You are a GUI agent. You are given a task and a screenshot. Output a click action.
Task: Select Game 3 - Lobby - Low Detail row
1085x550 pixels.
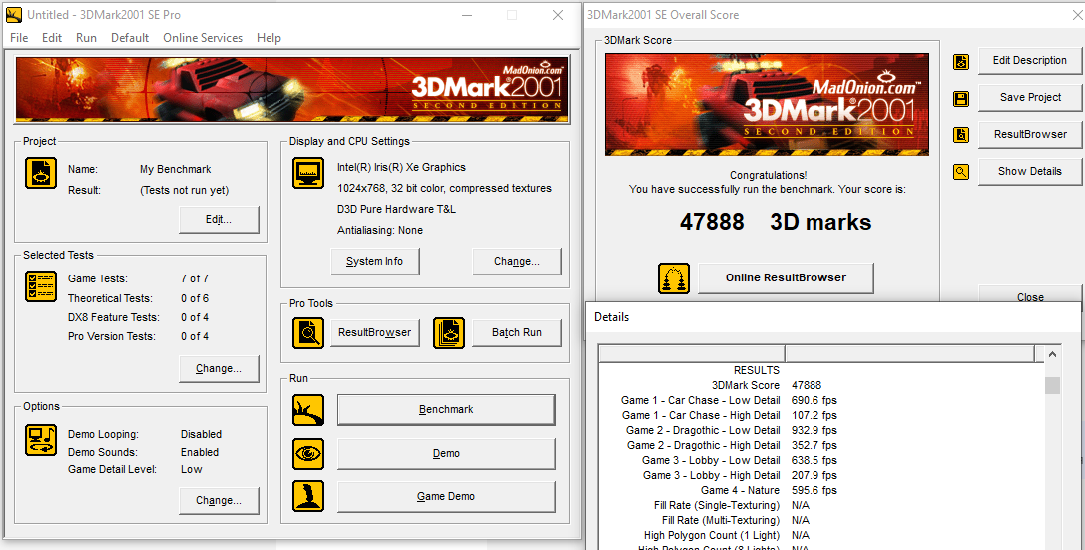pyautogui.click(x=822, y=461)
